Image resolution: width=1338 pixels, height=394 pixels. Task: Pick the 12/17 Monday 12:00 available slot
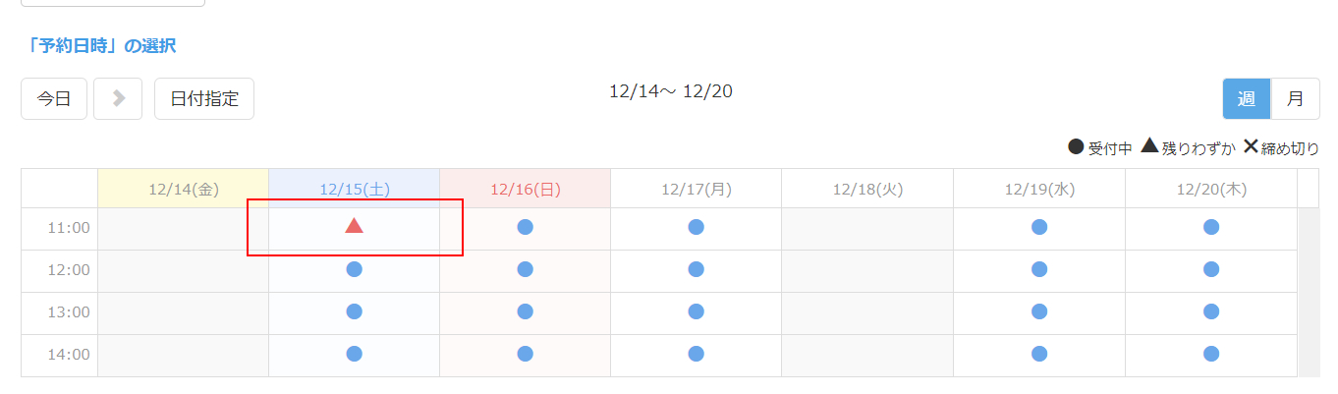pyautogui.click(x=697, y=269)
